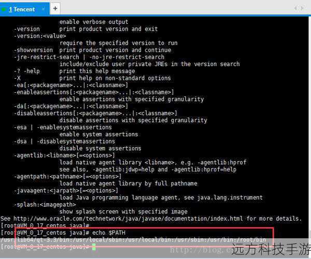311x259 pixels.
Task: Click the green cursor at last prompt
Action: click(x=94, y=247)
